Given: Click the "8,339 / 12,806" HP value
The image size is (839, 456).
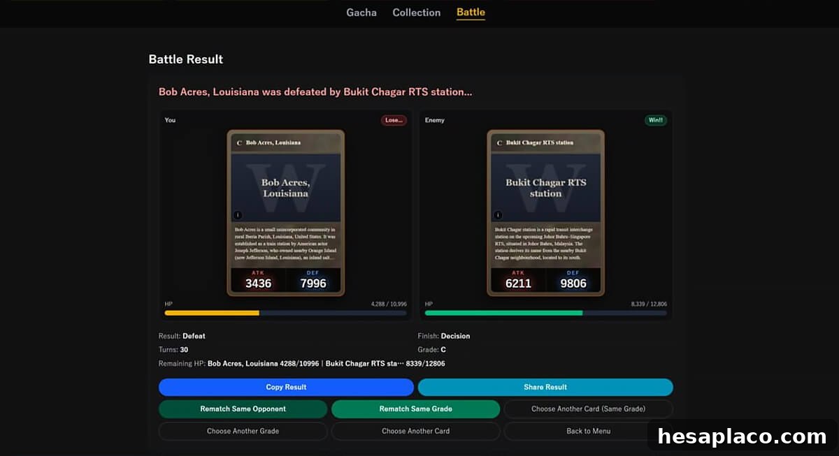Looking at the screenshot, I should point(649,304).
